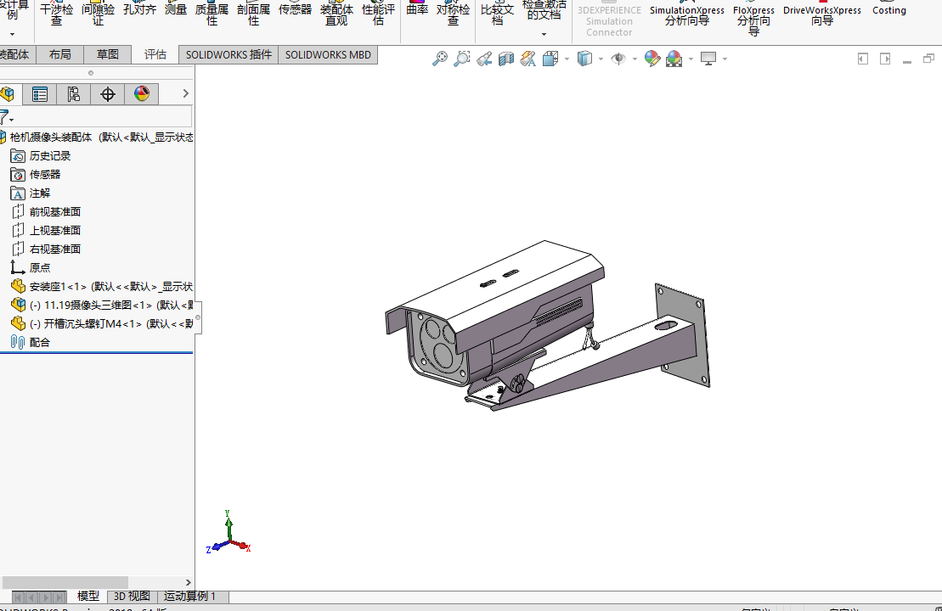Switch to the 3D 视图 bottom tab

tap(133, 596)
